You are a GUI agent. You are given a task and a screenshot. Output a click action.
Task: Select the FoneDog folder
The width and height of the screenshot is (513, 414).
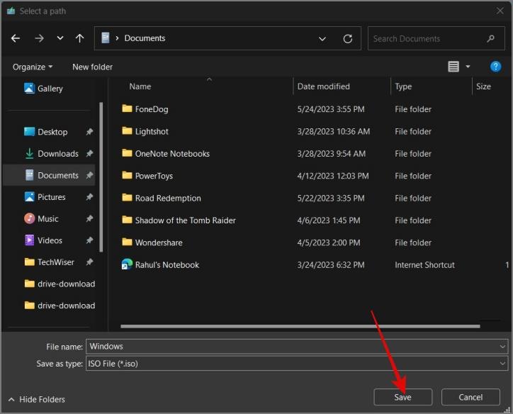click(152, 109)
